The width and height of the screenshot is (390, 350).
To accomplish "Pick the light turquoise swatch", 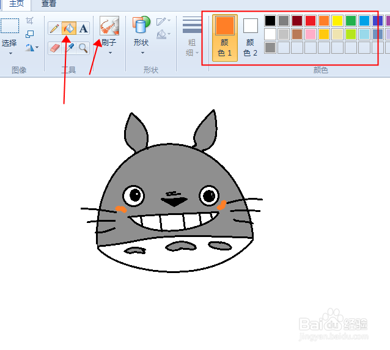I will (x=364, y=34).
